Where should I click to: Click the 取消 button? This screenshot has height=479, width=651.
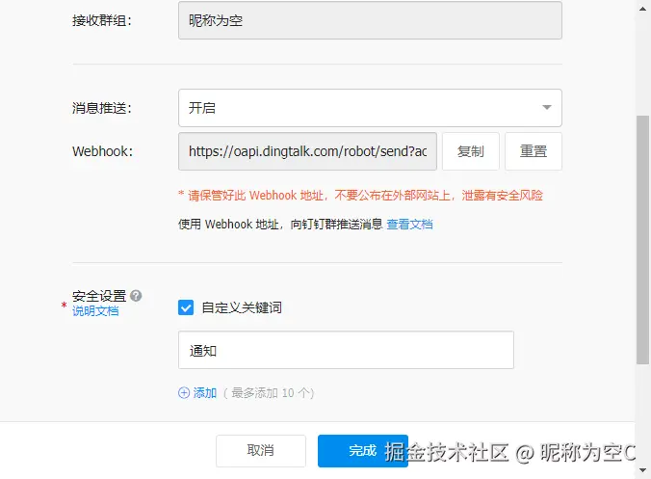coord(261,451)
